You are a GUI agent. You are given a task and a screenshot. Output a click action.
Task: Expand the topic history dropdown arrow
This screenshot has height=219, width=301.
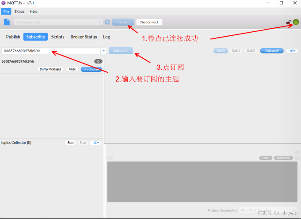tap(104, 51)
